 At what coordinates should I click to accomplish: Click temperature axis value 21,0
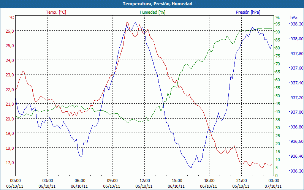pos(10,104)
